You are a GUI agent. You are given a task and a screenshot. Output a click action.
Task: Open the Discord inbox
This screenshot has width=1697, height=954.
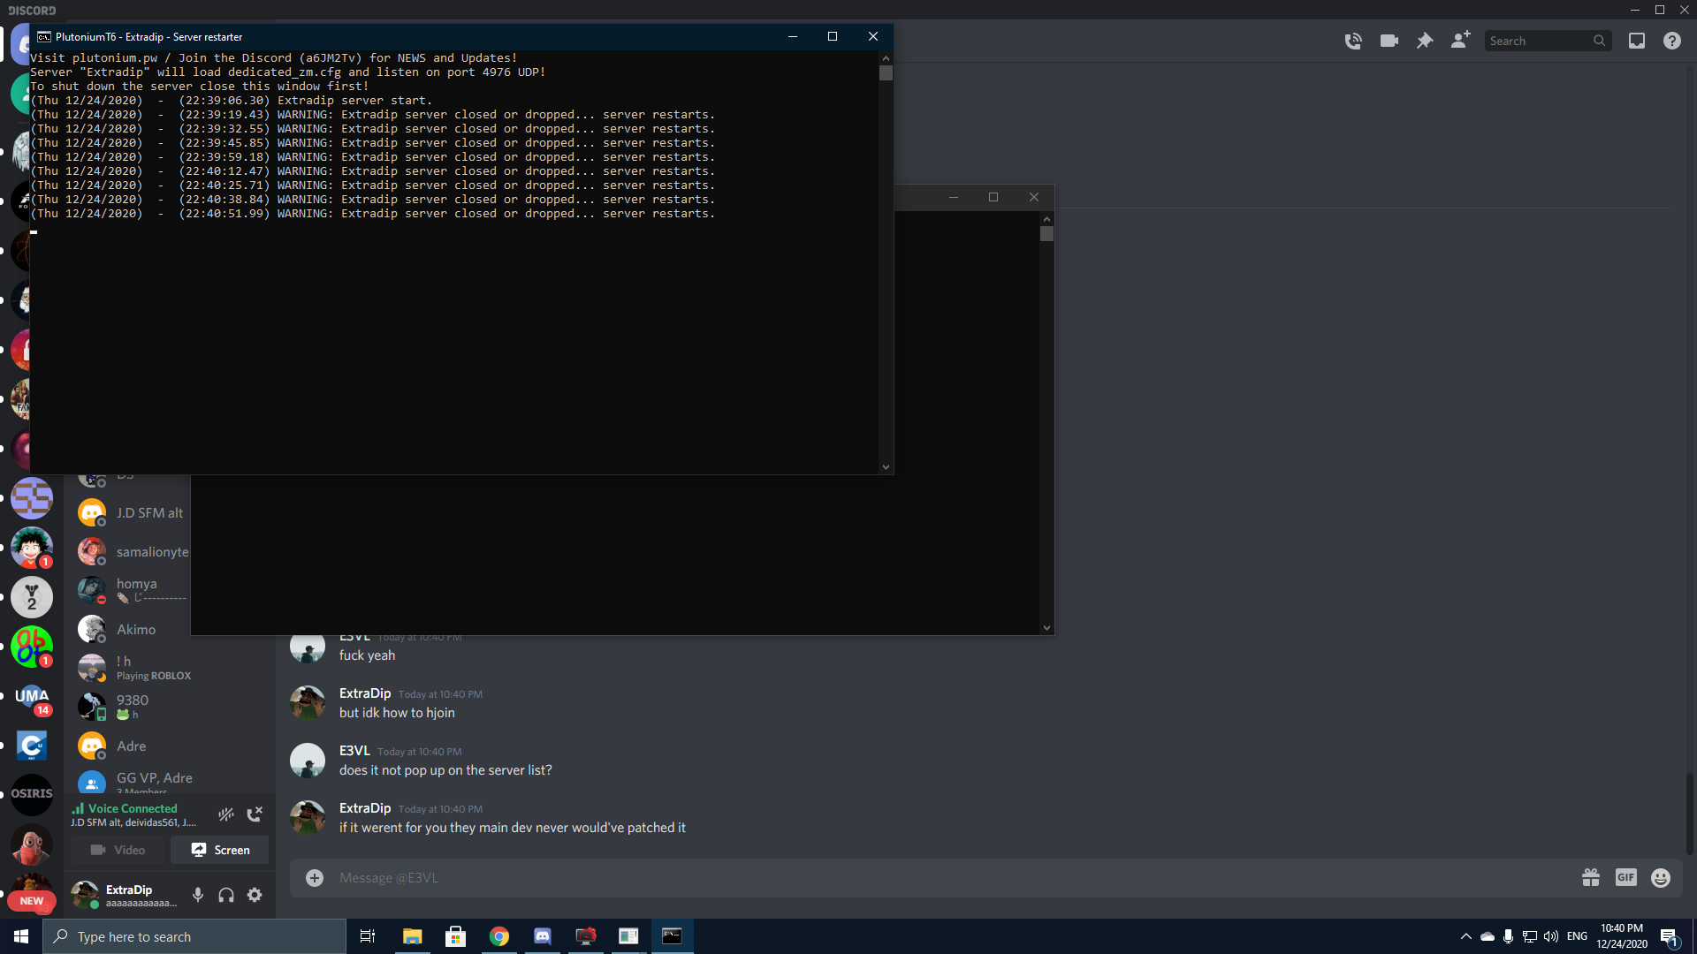pos(1637,41)
